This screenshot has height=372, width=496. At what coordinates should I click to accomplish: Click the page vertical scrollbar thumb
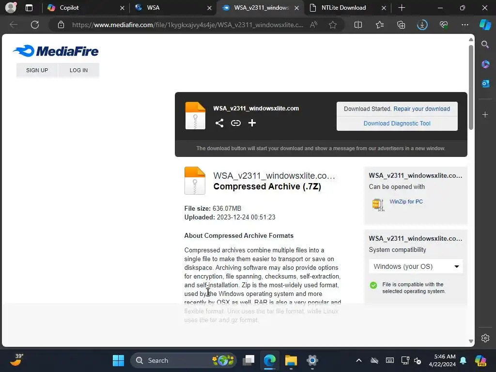point(471,87)
